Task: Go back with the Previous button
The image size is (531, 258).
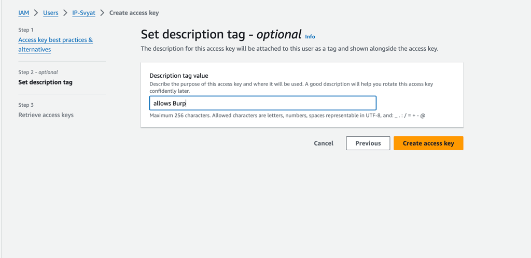Action: 368,144
